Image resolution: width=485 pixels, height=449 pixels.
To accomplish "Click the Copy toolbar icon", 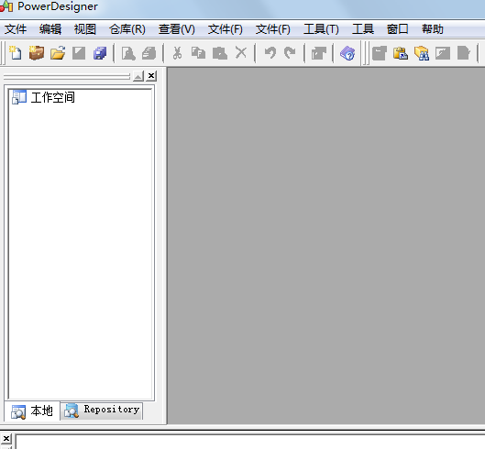I will (x=198, y=53).
